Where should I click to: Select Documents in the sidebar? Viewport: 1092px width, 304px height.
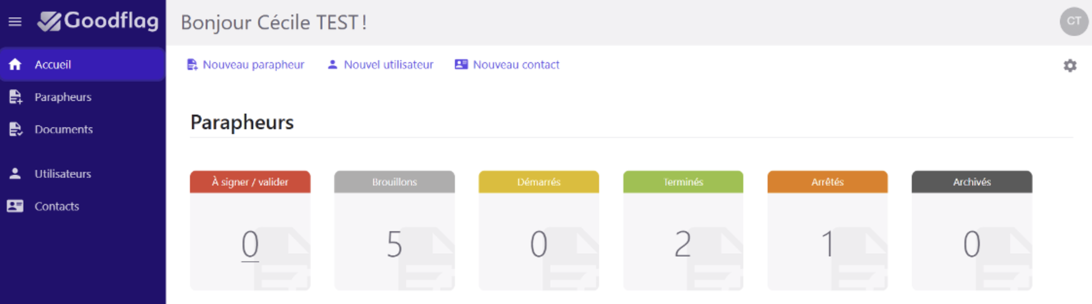(x=63, y=130)
